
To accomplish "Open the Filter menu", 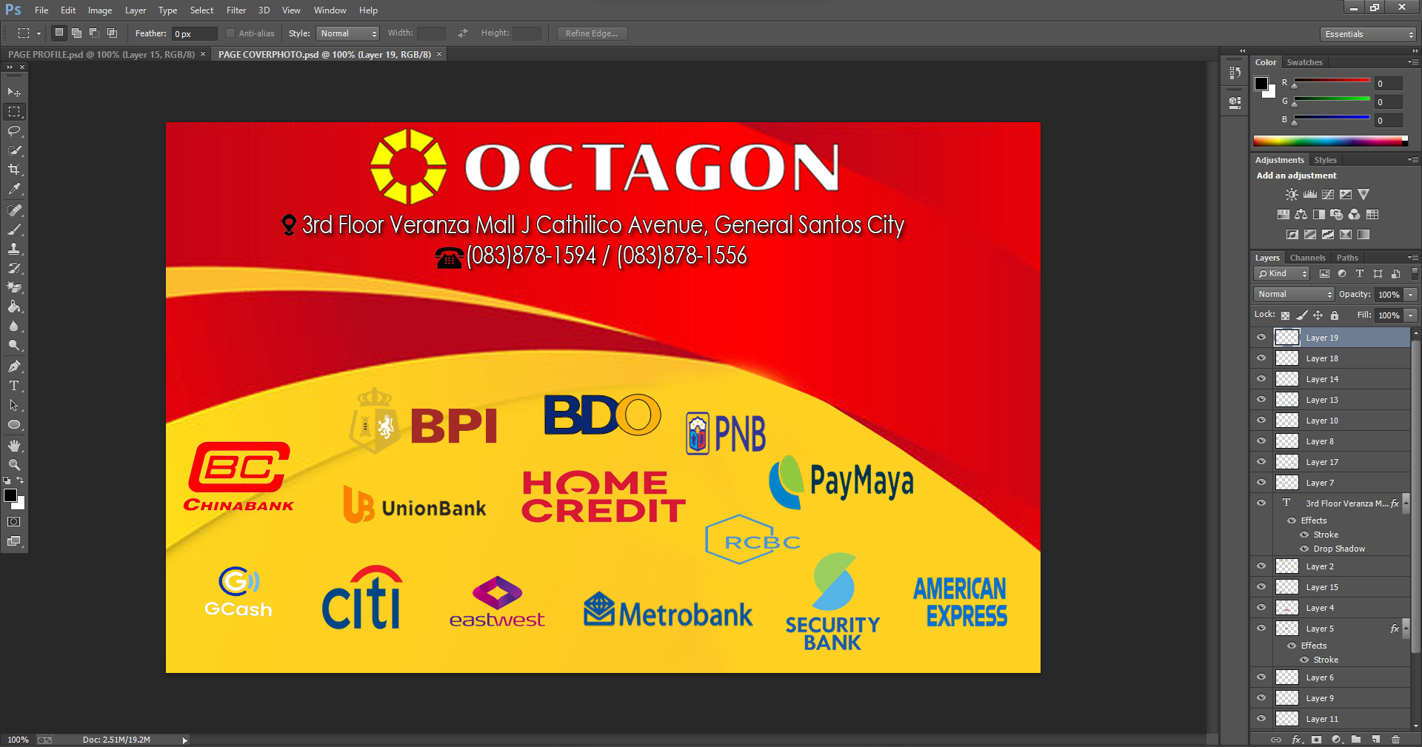I will tap(236, 10).
